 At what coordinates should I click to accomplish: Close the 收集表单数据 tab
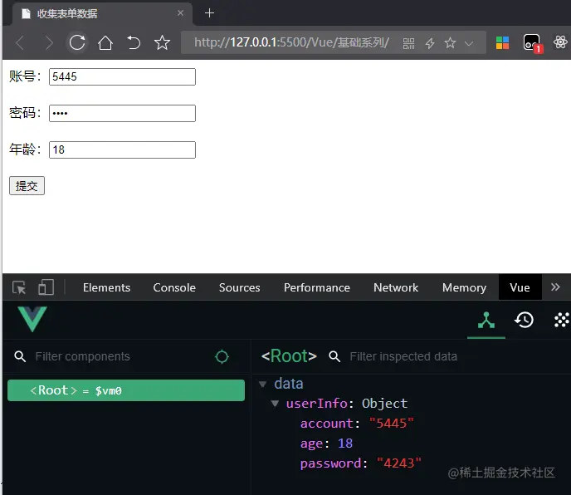[180, 13]
